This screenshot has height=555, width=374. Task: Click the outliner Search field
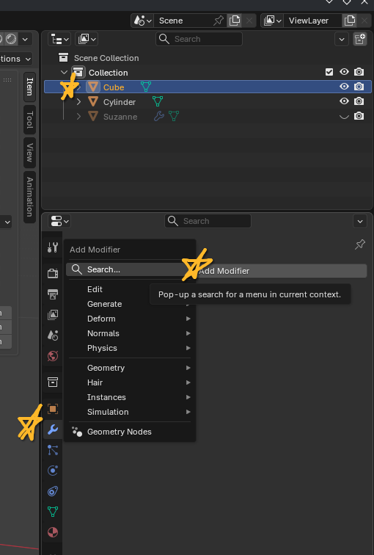pos(199,39)
